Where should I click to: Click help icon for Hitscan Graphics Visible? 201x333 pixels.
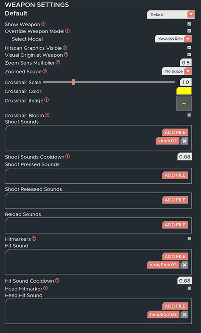tap(65, 48)
